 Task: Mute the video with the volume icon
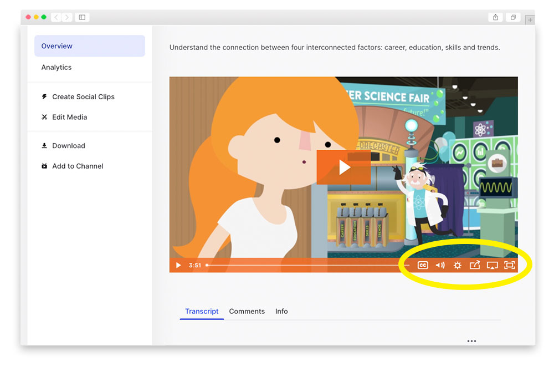(440, 265)
